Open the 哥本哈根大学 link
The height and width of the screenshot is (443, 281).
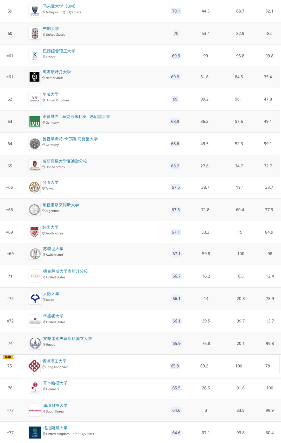55,383
